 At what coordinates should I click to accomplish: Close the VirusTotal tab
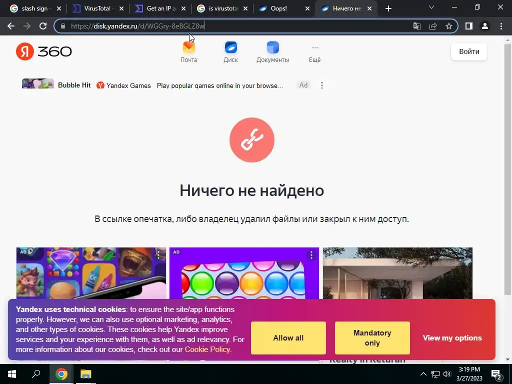click(121, 9)
